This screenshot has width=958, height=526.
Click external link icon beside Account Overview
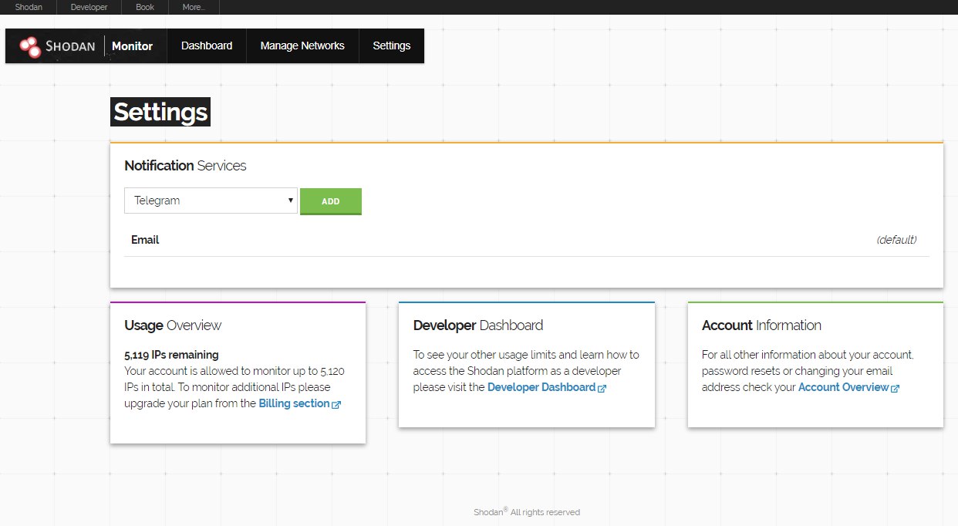(x=895, y=388)
